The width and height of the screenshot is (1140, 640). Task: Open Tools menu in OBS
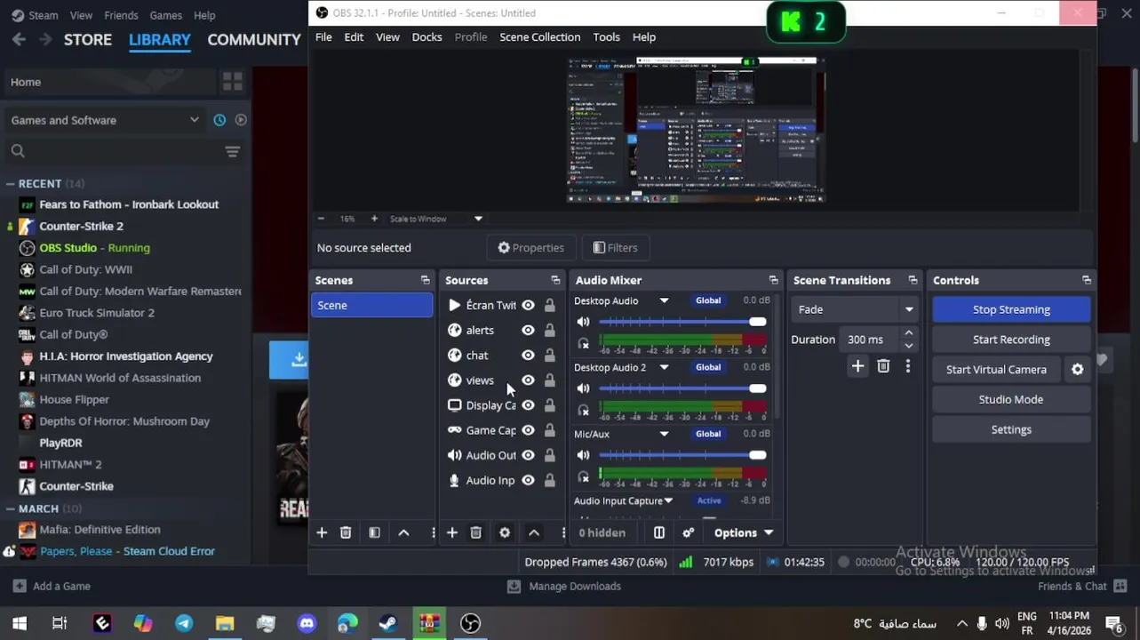[606, 36]
